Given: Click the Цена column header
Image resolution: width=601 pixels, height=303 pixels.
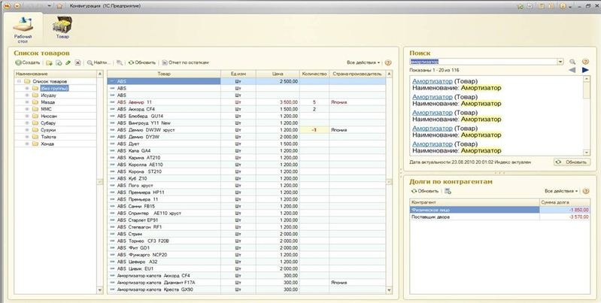Looking at the screenshot, I should point(277,74).
